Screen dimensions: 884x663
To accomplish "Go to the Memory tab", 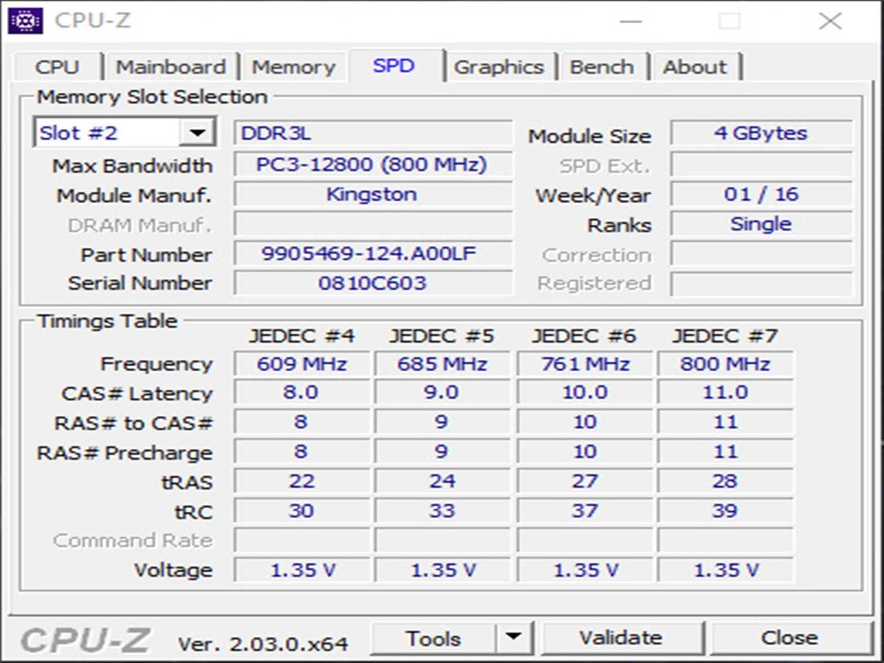I will click(293, 67).
